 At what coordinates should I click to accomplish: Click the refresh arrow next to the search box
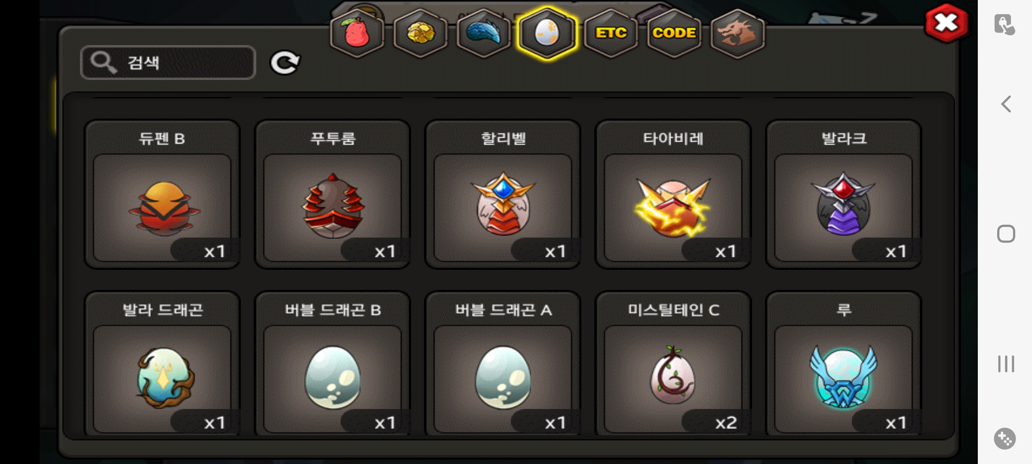pyautogui.click(x=285, y=63)
